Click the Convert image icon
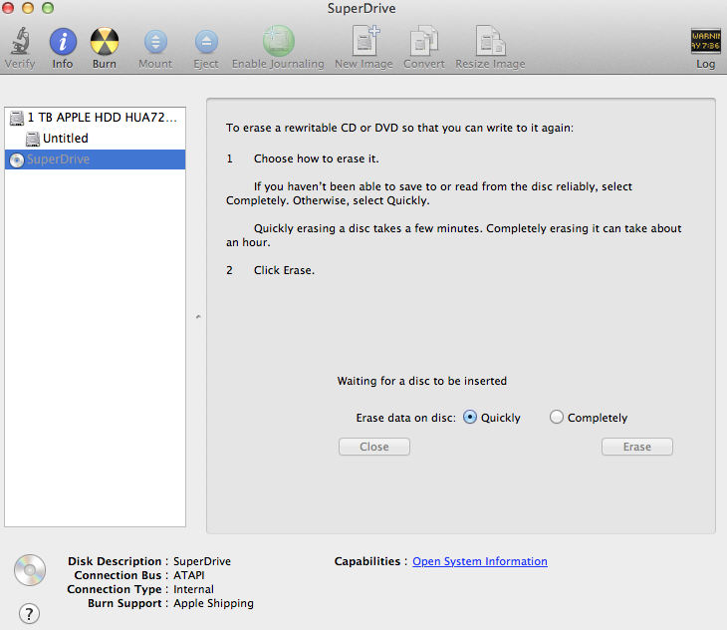The image size is (727, 630). click(x=424, y=40)
